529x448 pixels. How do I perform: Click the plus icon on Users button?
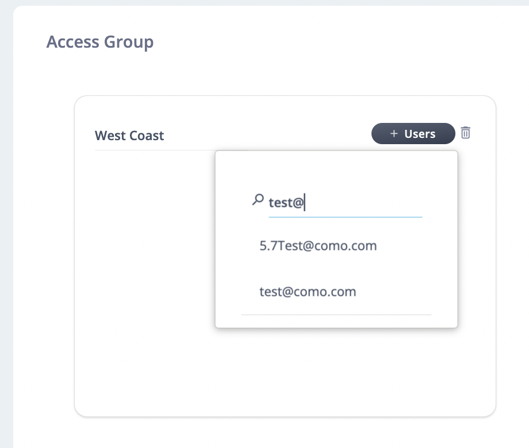(394, 133)
